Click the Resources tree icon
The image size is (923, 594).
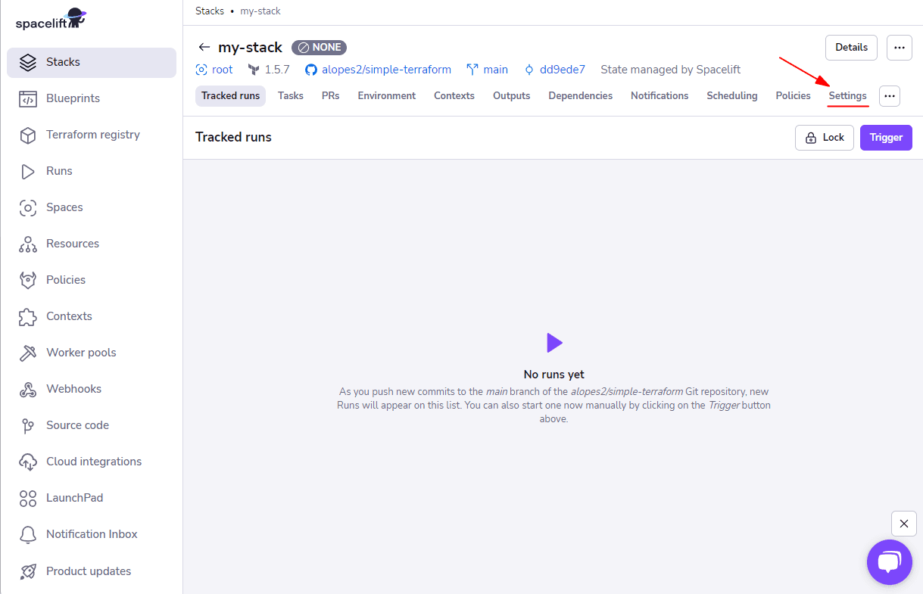(28, 244)
